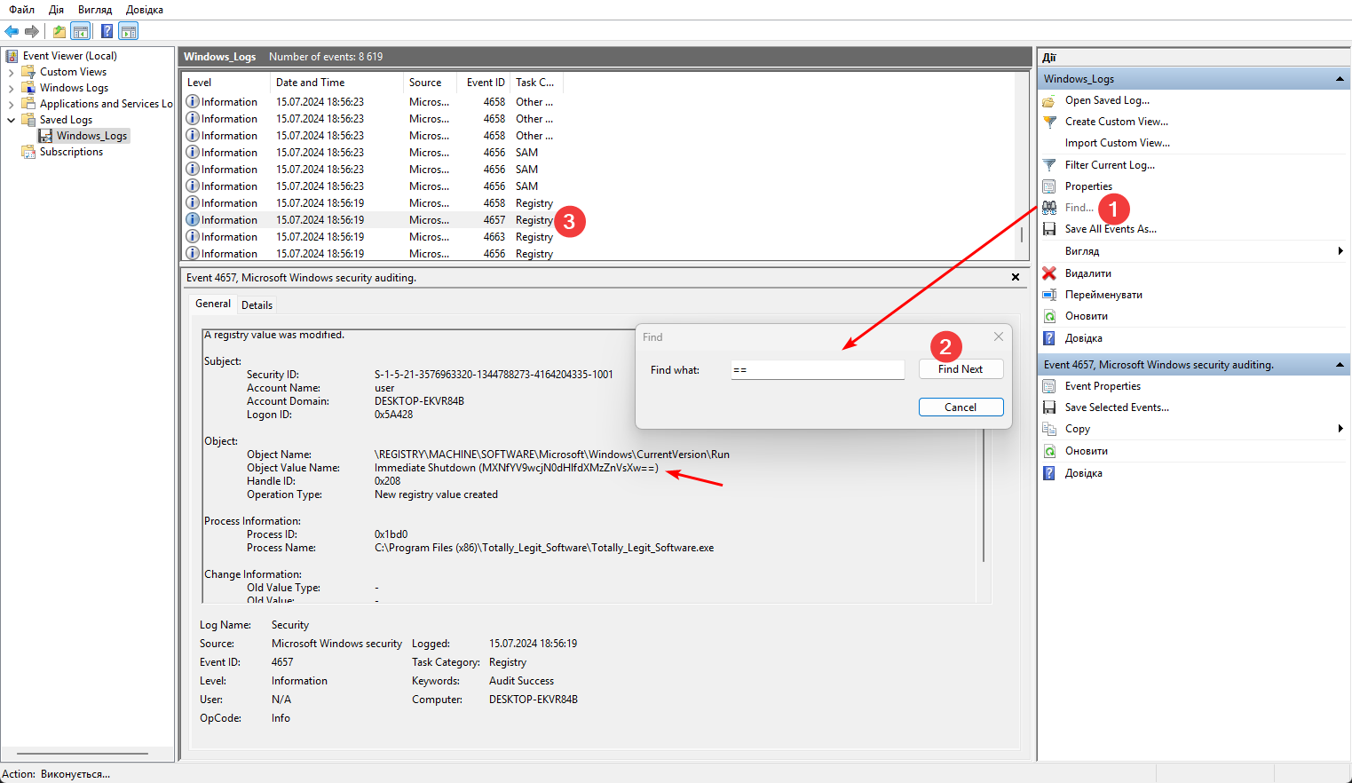Click the red X Видалити icon
This screenshot has height=783, width=1352.
(x=1049, y=273)
